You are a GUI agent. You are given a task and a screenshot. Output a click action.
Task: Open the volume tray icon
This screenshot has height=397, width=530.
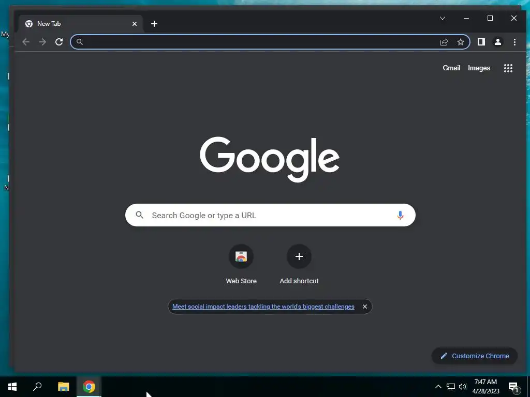click(463, 387)
